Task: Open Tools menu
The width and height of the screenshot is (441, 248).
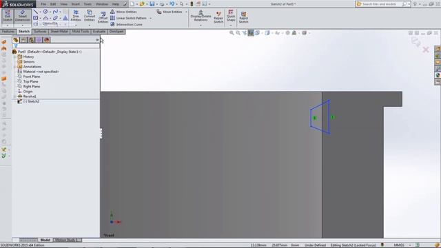Action: point(88,4)
